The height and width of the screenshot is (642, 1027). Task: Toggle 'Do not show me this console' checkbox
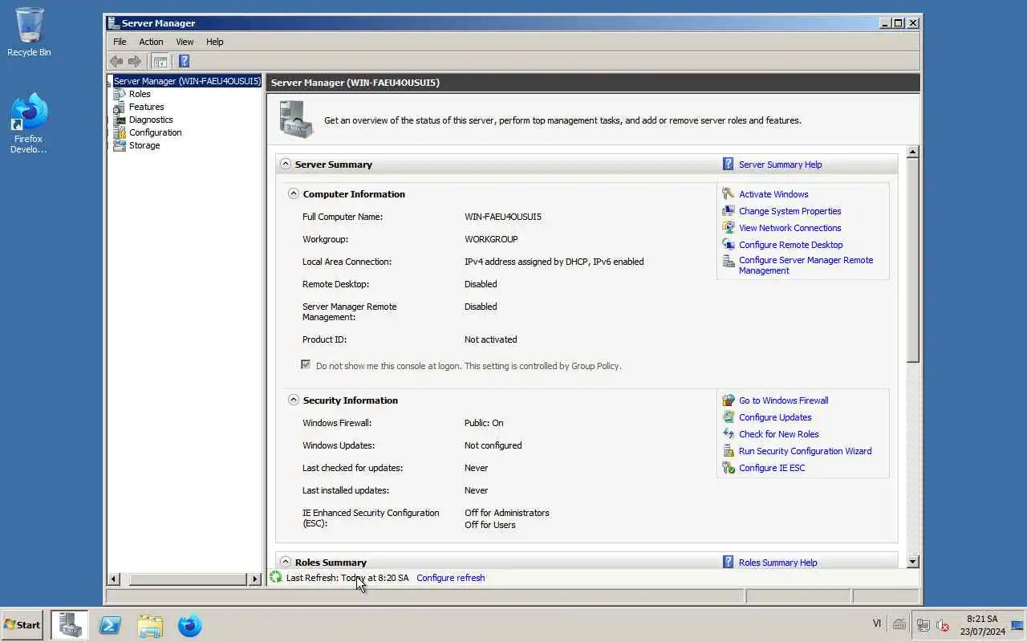(x=306, y=365)
